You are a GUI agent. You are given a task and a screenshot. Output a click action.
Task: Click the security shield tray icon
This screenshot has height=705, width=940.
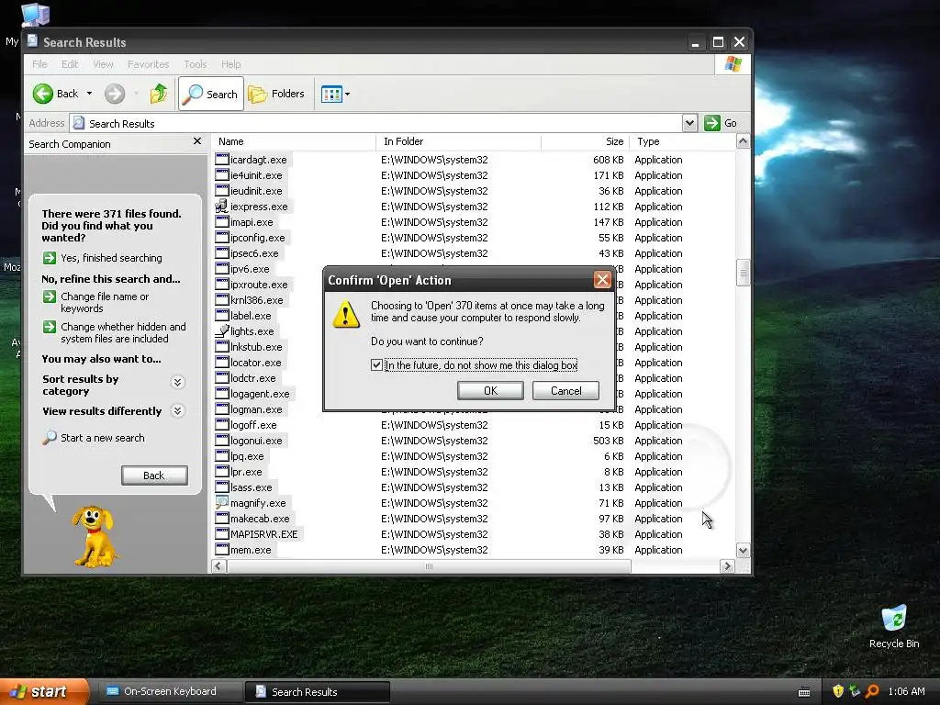click(838, 691)
